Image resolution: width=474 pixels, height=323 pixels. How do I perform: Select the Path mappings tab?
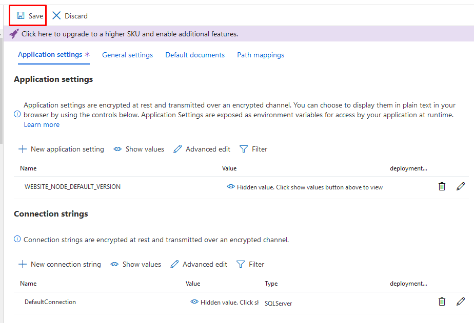260,54
